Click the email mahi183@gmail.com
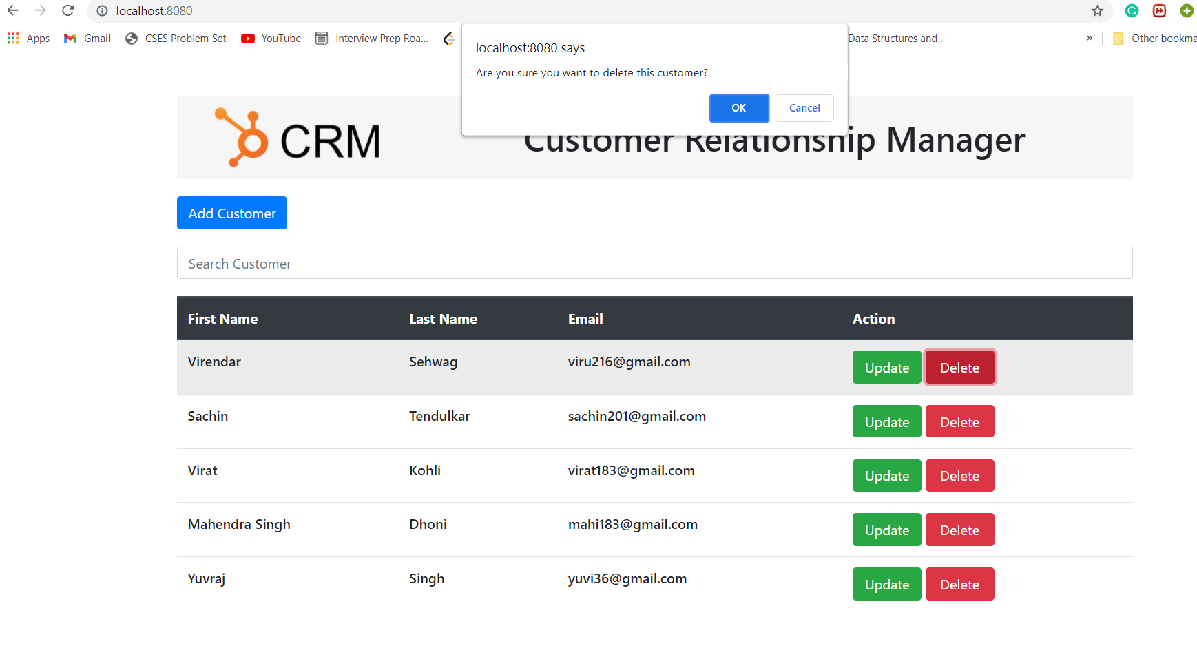 pyautogui.click(x=633, y=524)
